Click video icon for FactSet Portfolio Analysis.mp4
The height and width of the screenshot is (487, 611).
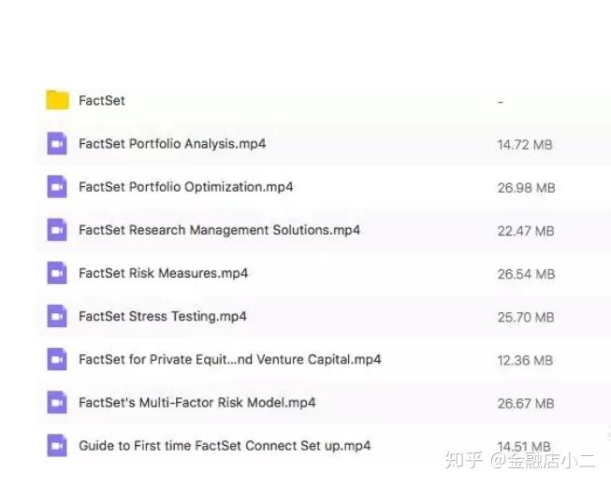click(x=57, y=144)
